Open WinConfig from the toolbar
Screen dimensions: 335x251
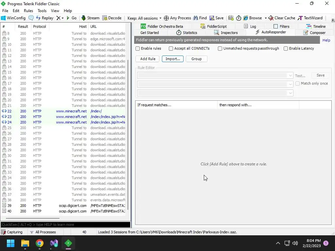coord(13,18)
